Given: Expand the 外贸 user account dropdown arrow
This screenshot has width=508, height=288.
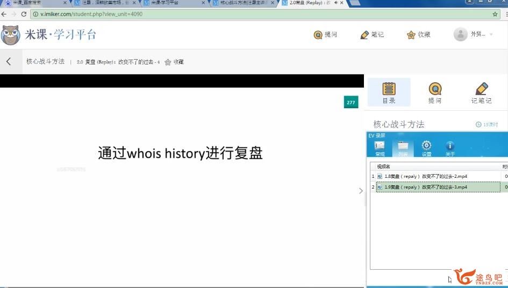Looking at the screenshot, I should coord(491,34).
